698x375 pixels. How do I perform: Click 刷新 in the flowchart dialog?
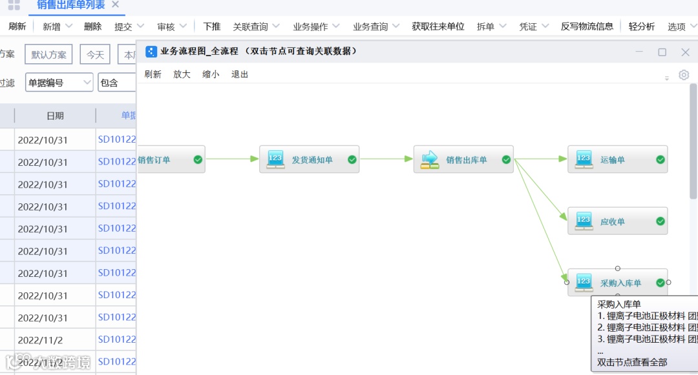pyautogui.click(x=153, y=74)
